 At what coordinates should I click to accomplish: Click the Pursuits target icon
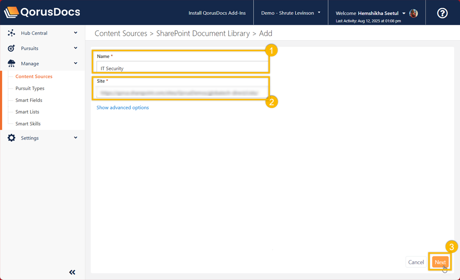pyautogui.click(x=11, y=49)
